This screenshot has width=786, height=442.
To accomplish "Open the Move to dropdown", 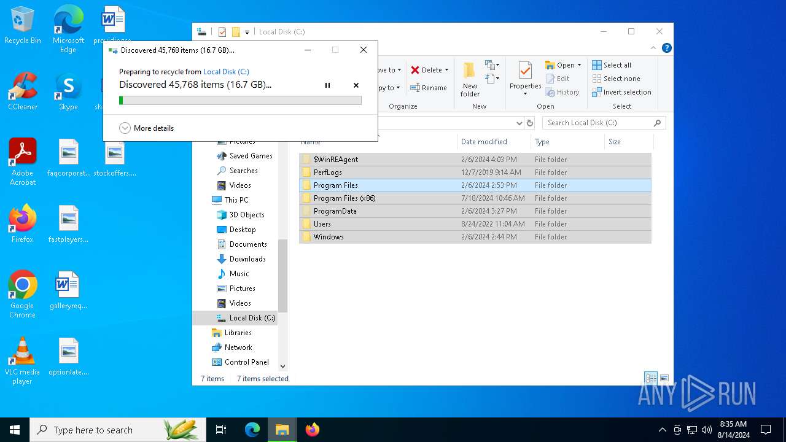I will (x=389, y=70).
